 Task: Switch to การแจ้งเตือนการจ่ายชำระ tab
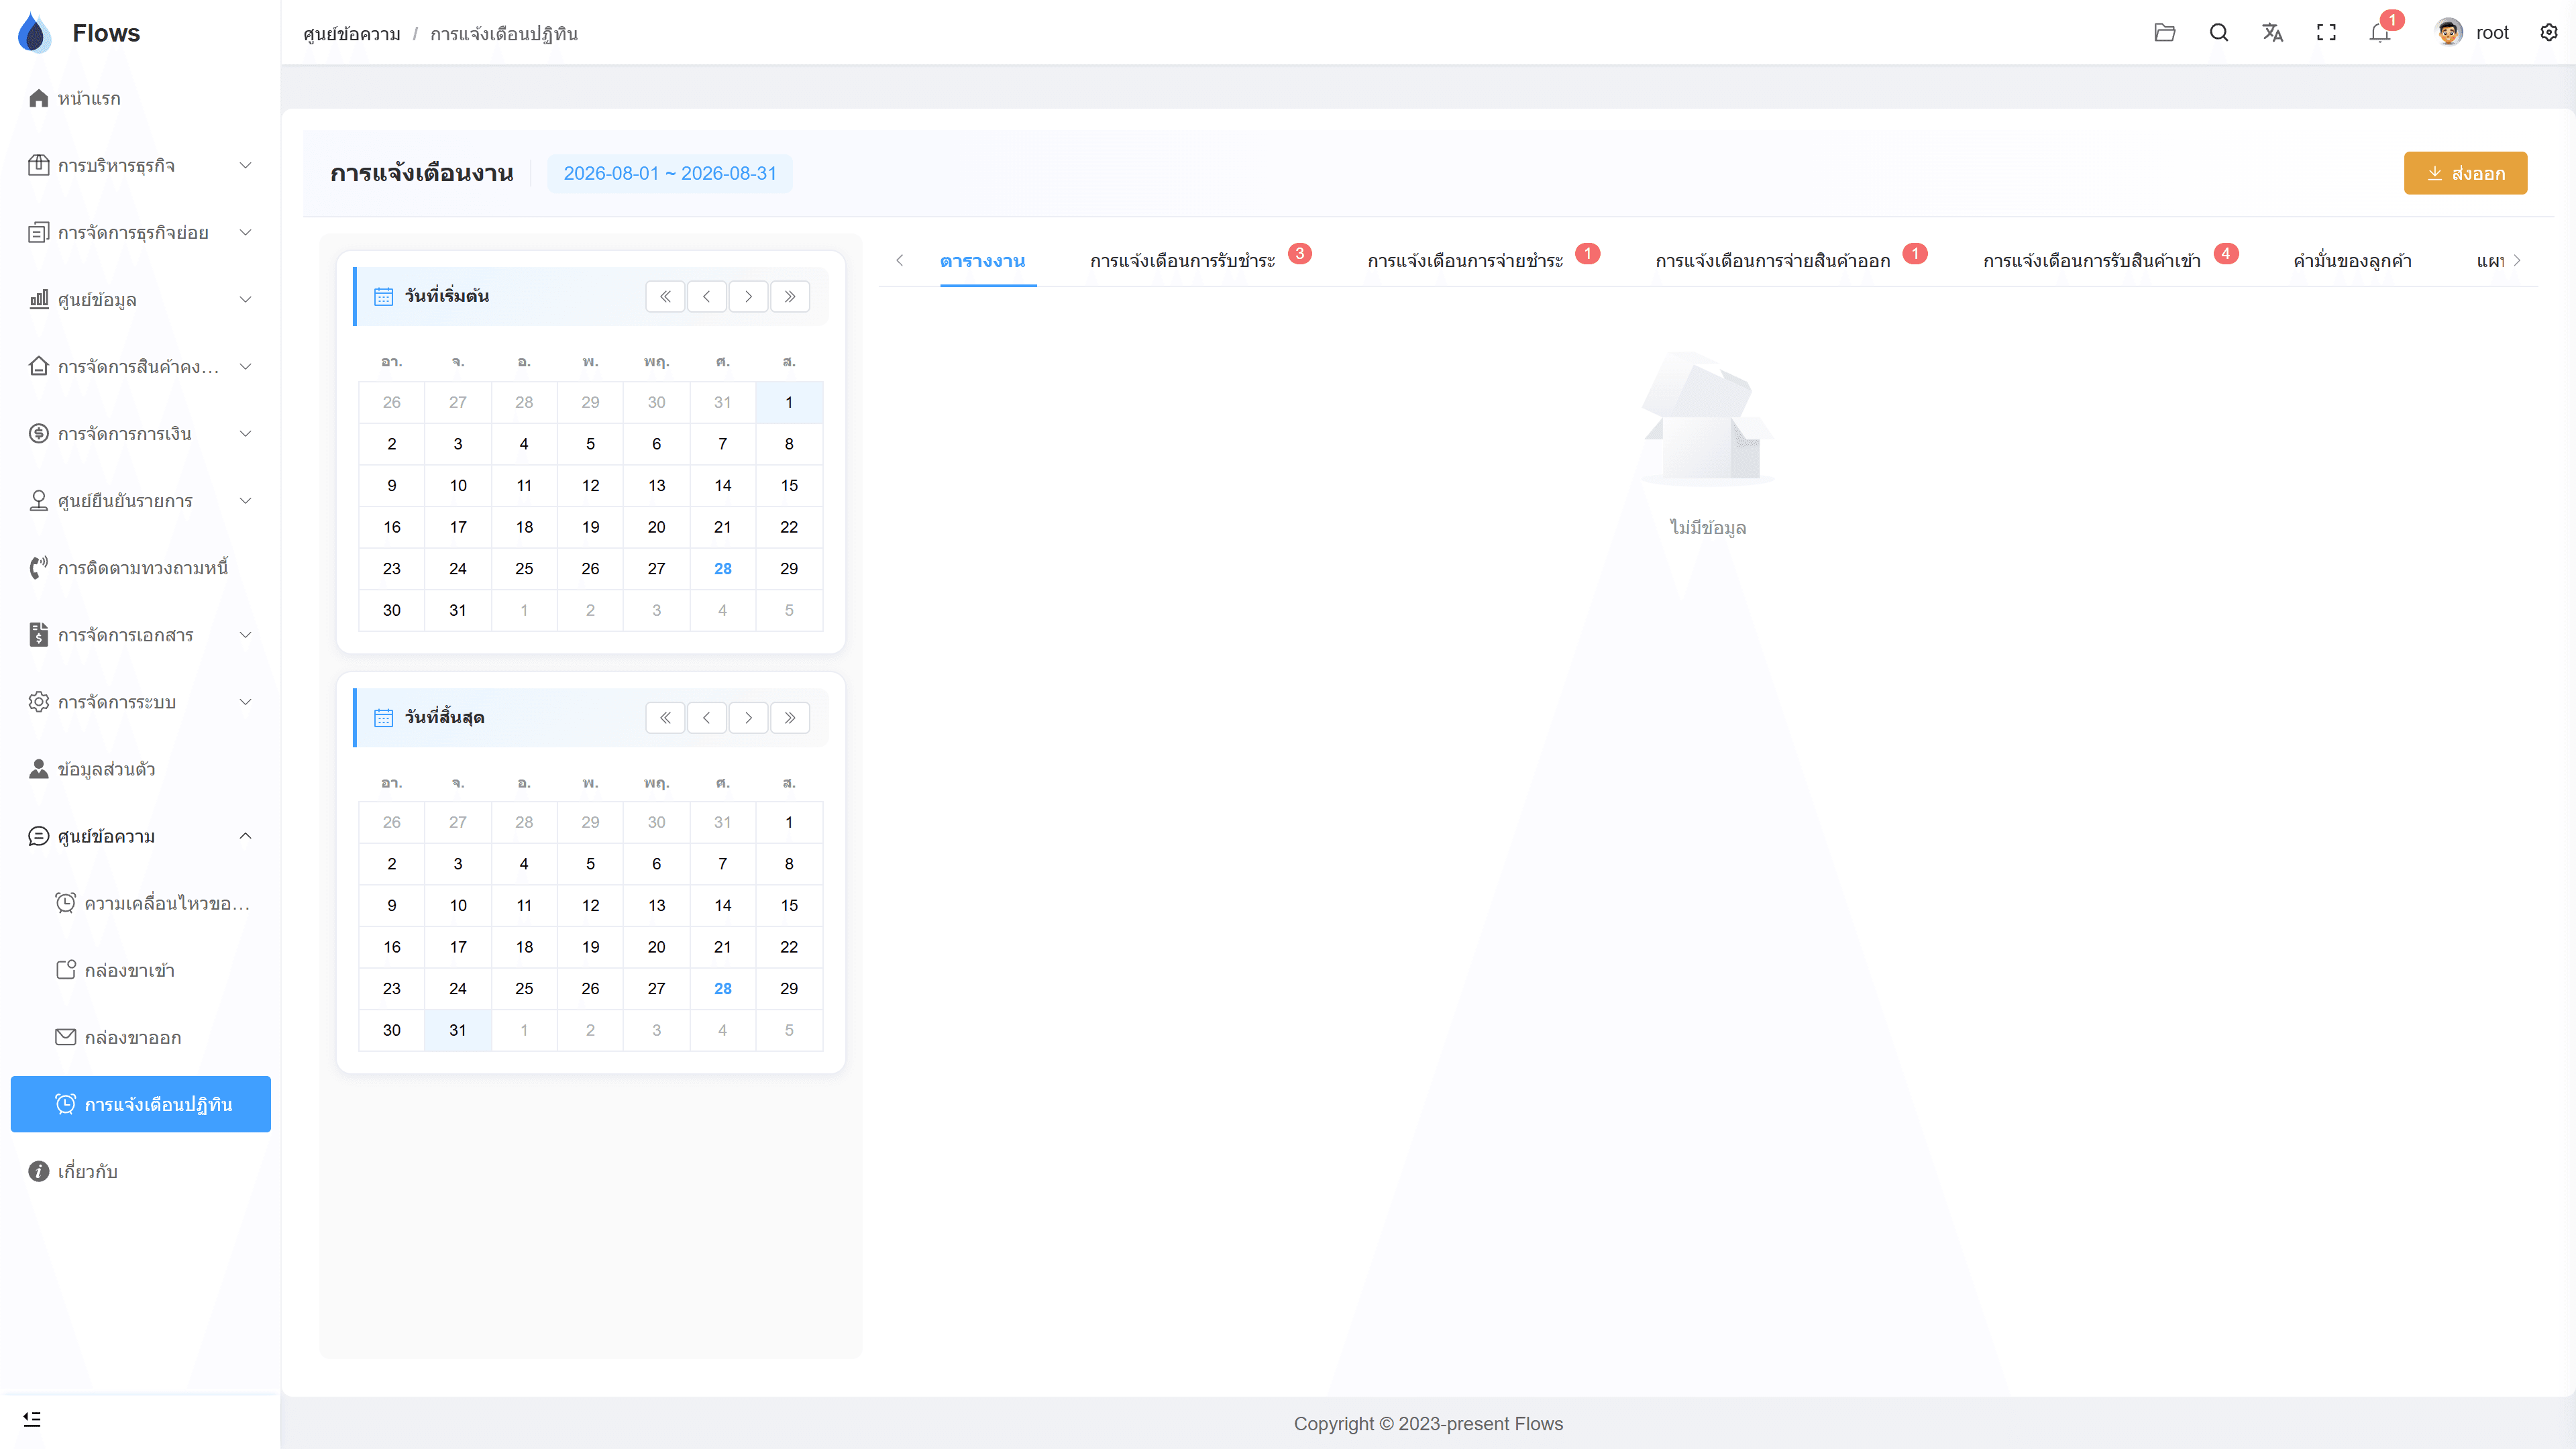coord(1465,261)
